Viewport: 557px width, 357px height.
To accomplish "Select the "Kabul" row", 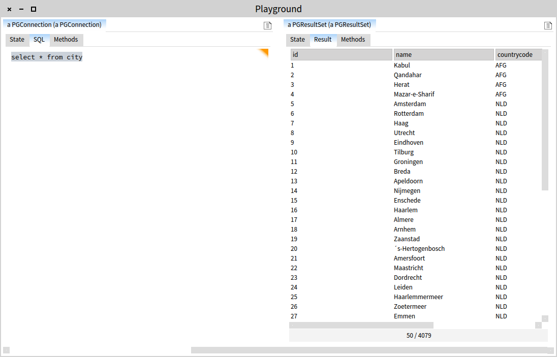I will pos(416,66).
